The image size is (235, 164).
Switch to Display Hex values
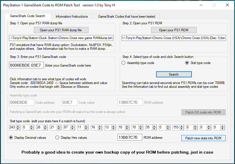coord(57,138)
